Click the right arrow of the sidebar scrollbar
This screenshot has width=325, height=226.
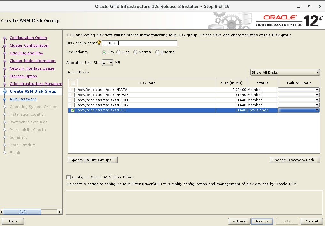[x=59, y=212]
